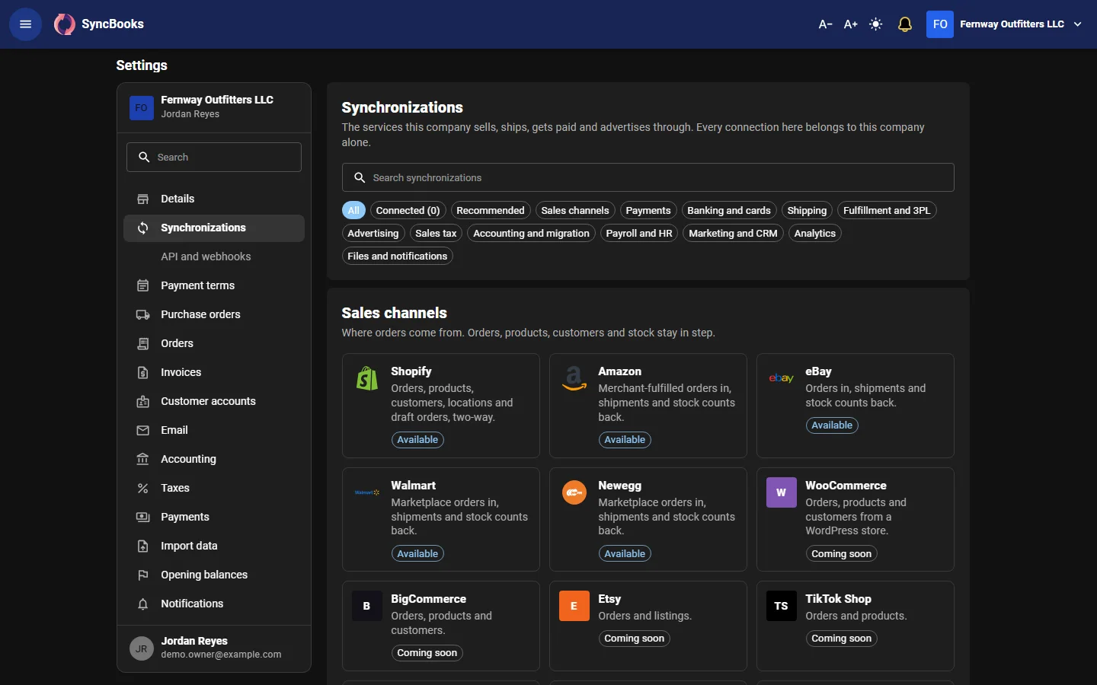
Task: Open Notifications settings in sidebar
Action: (x=214, y=604)
